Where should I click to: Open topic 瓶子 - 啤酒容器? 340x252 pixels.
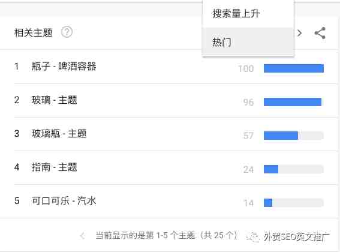coord(64,67)
